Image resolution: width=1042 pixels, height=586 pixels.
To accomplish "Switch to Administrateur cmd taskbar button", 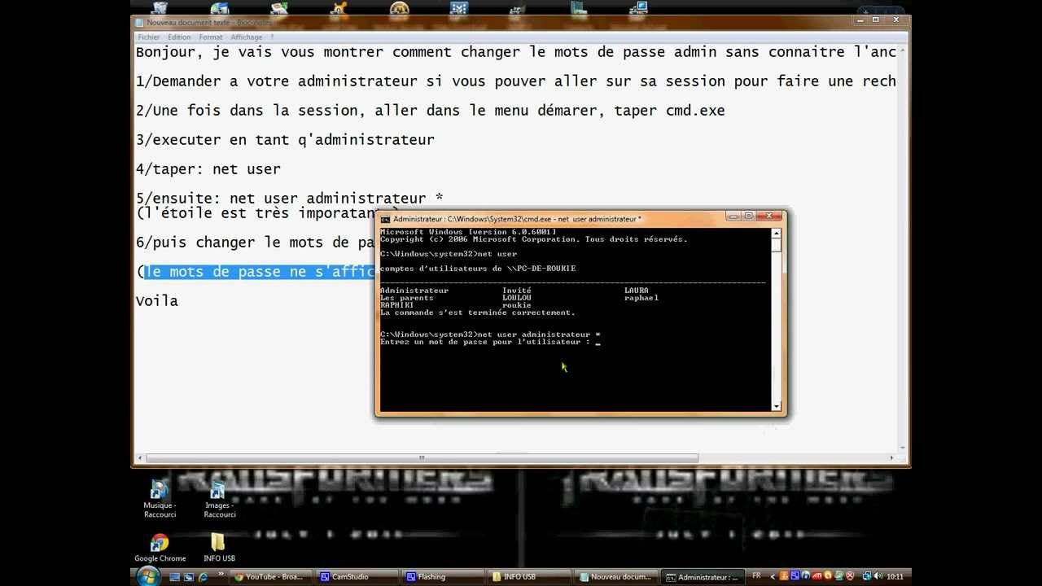I will 701,577.
